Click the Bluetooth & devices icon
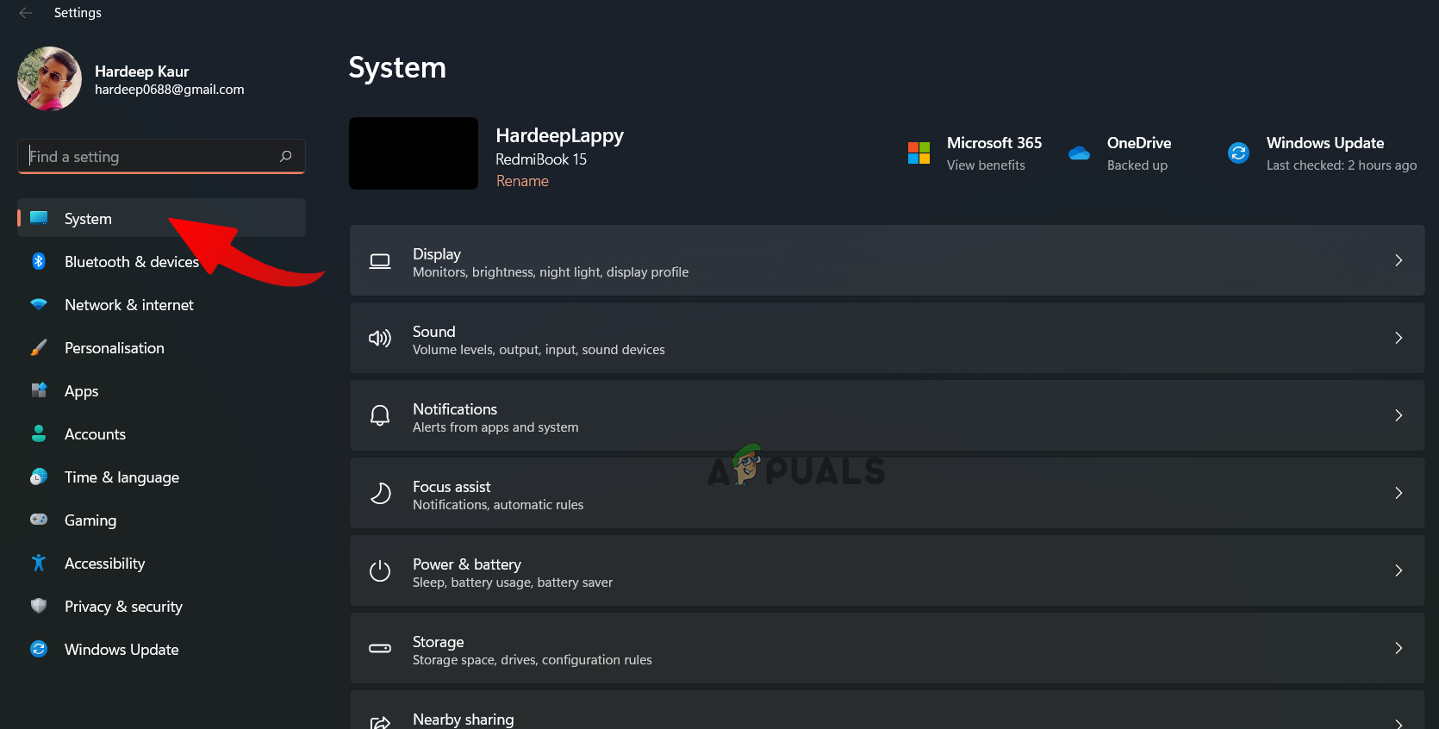 pyautogui.click(x=39, y=261)
